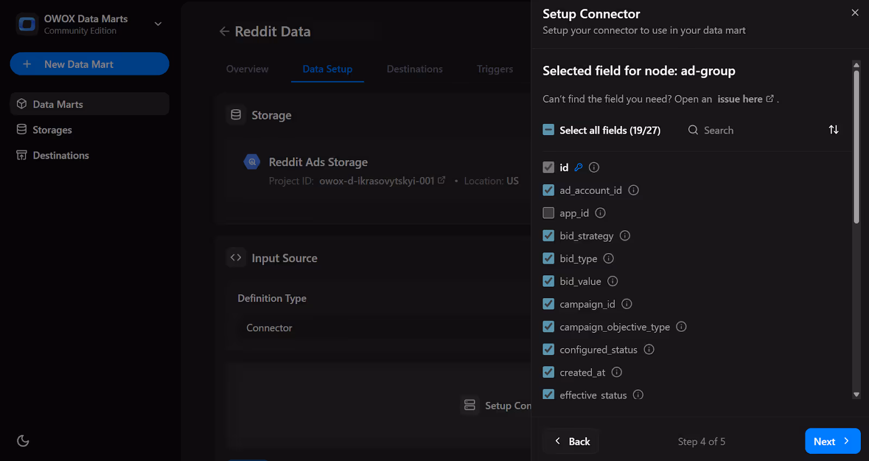Click Next to proceed to step 5
Viewport: 869px width, 461px height.
[x=833, y=441]
